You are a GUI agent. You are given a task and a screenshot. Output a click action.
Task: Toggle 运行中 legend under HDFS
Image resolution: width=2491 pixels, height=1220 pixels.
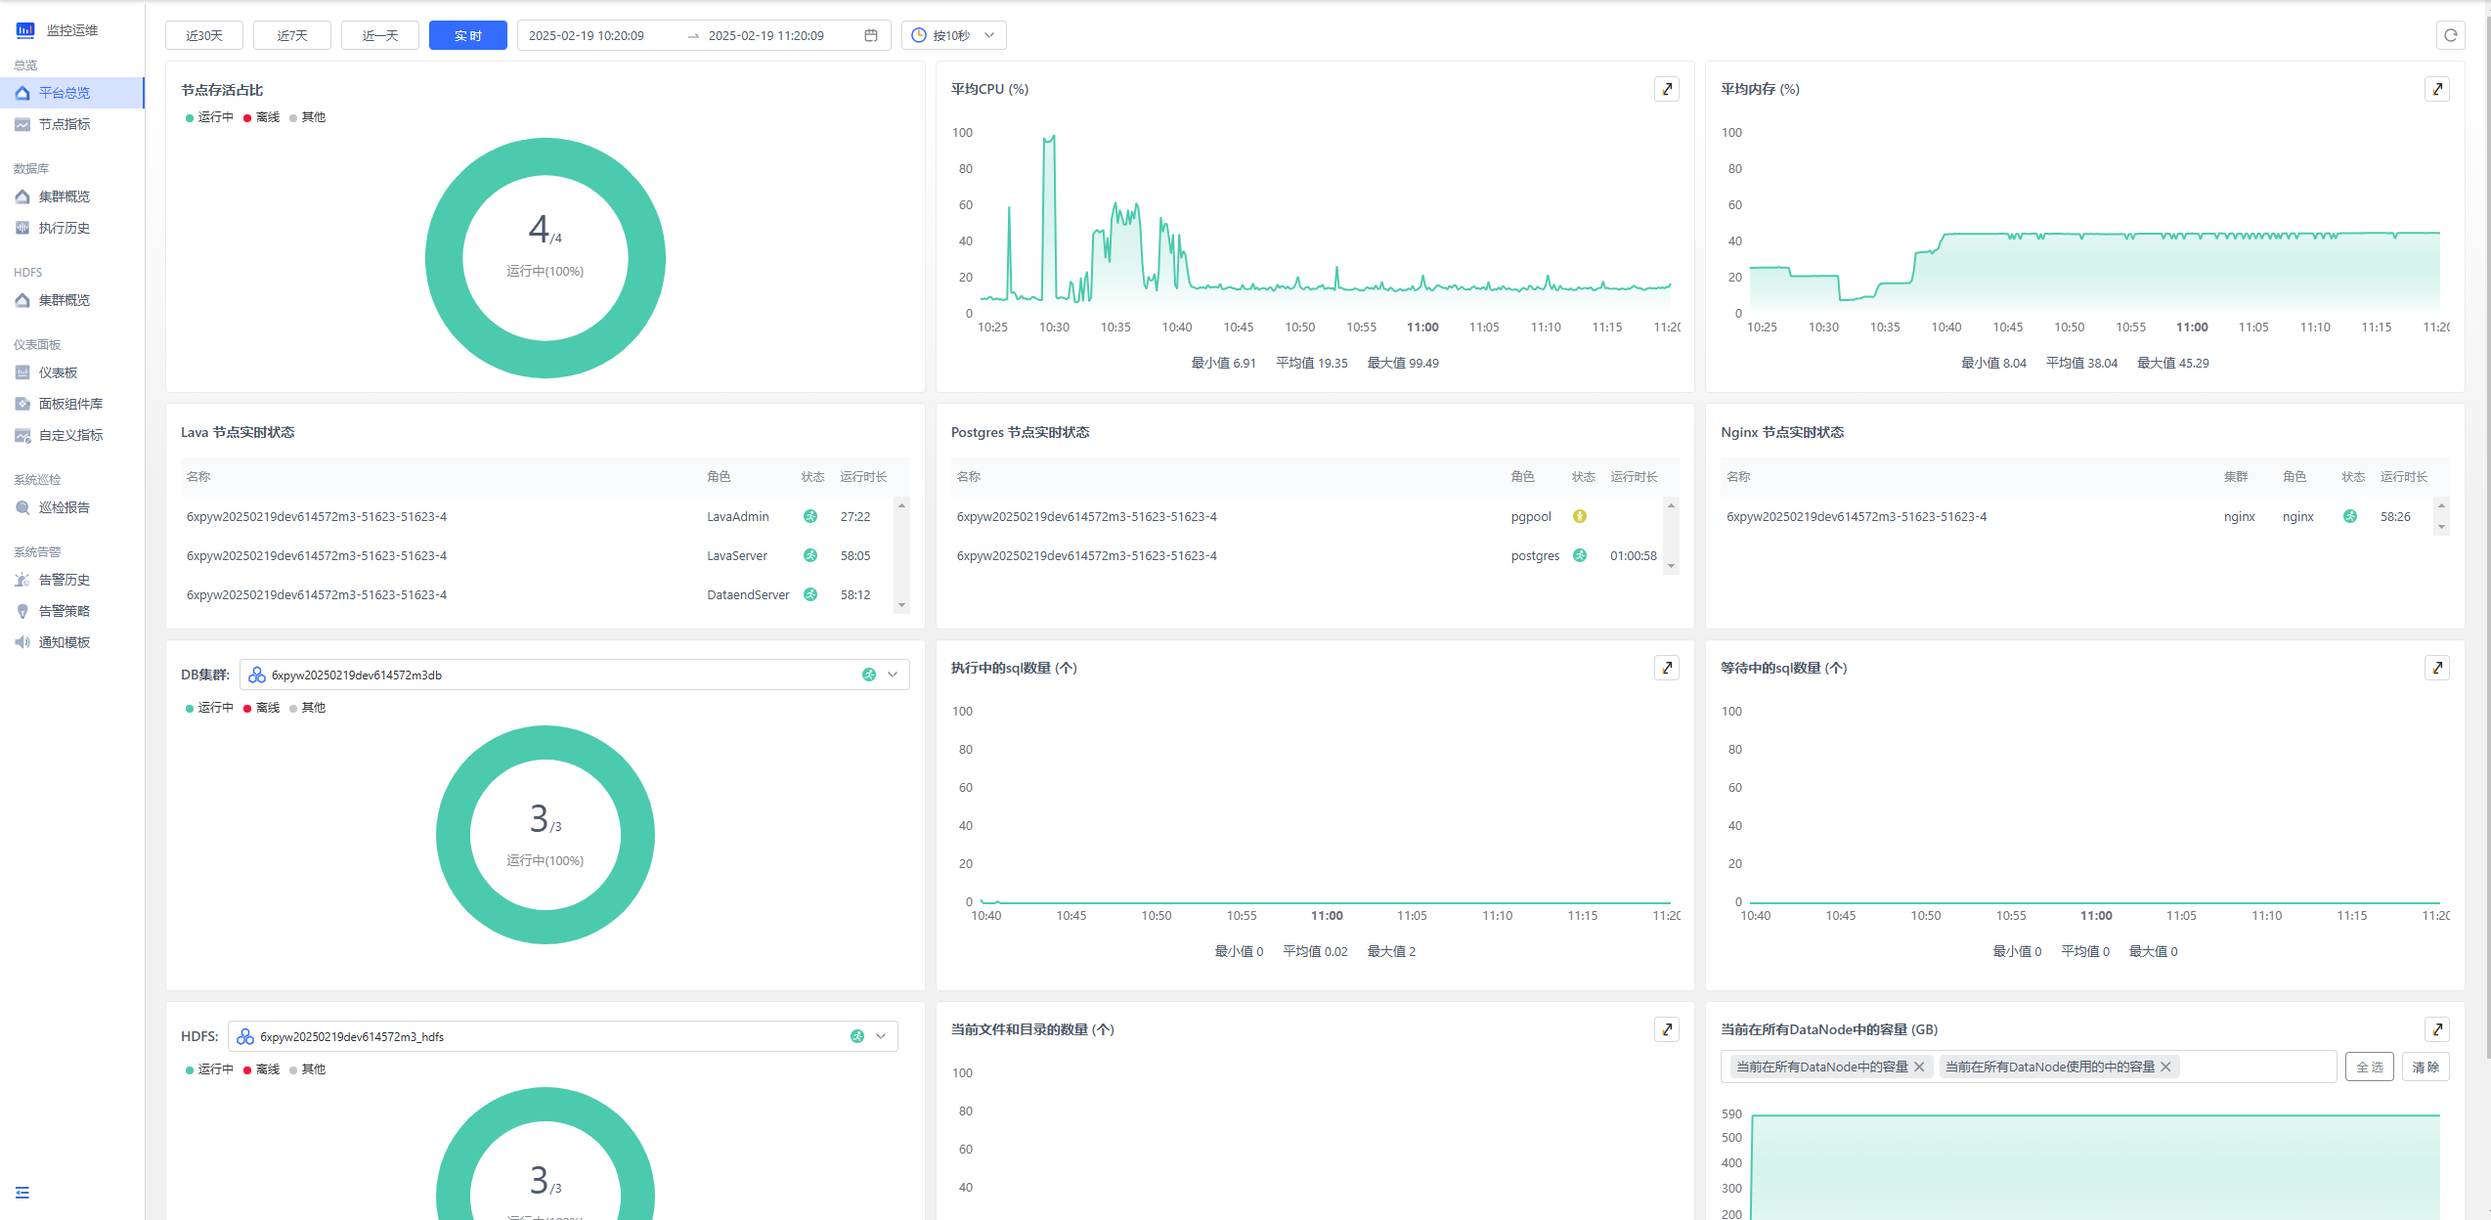(x=209, y=1069)
